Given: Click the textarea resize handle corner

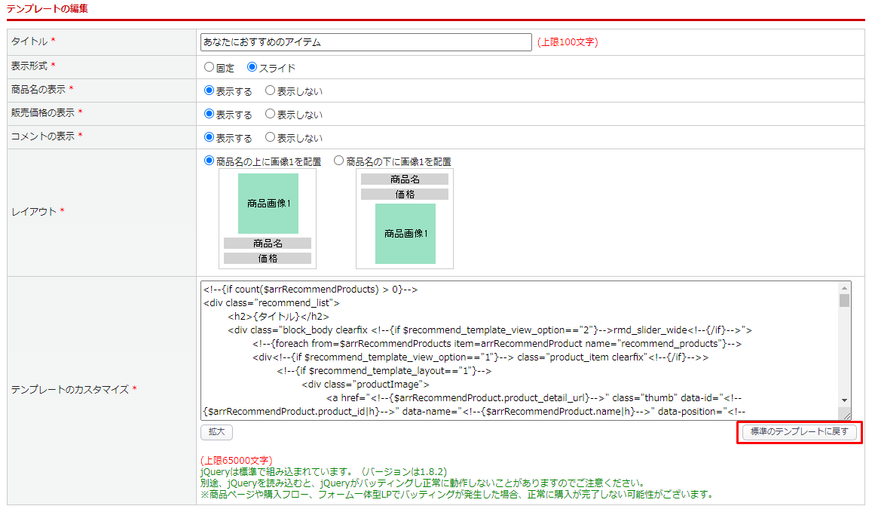Looking at the screenshot, I should 846,415.
